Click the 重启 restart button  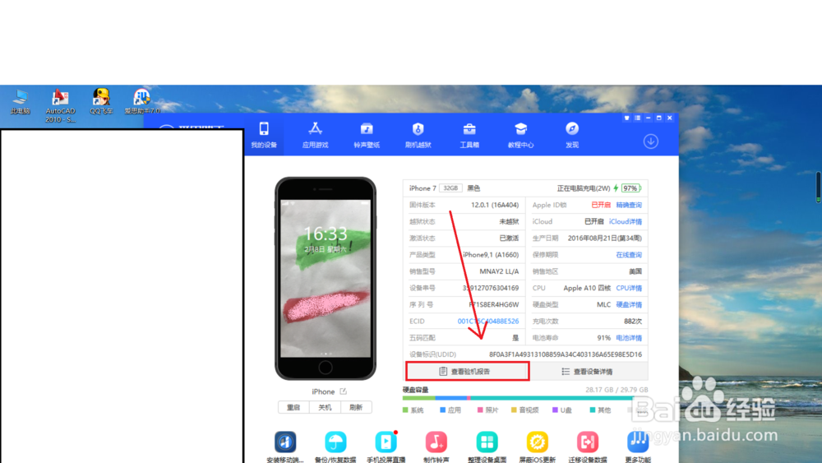[293, 407]
